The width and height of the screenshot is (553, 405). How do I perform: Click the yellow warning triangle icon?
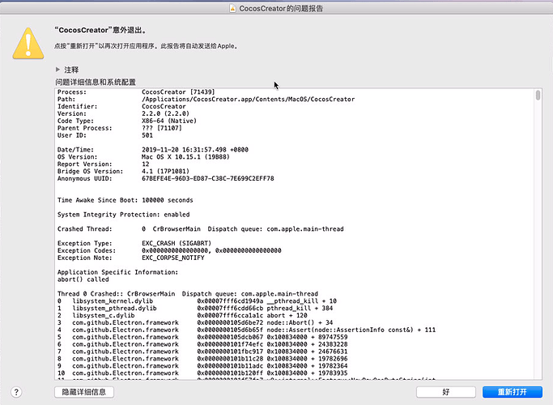click(28, 44)
